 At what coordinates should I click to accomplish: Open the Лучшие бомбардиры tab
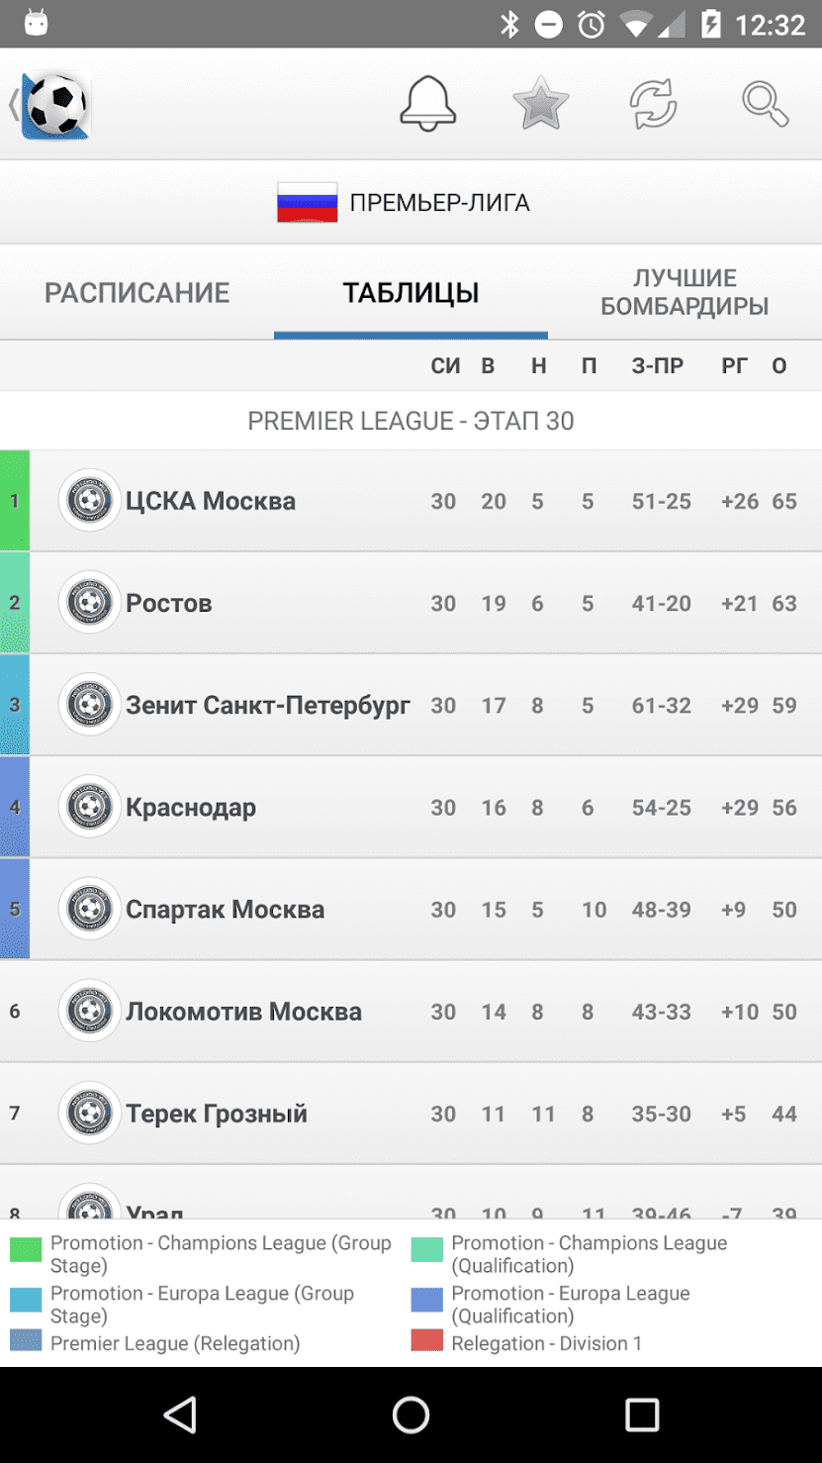coord(685,292)
